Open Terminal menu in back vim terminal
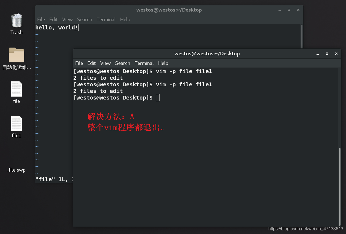 click(x=106, y=20)
